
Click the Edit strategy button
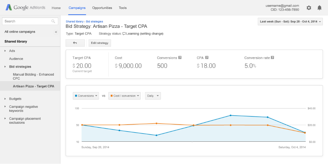100,43
